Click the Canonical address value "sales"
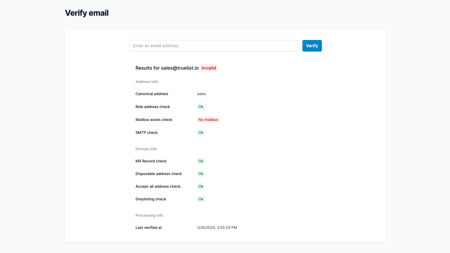The height and width of the screenshot is (253, 450). pos(201,94)
